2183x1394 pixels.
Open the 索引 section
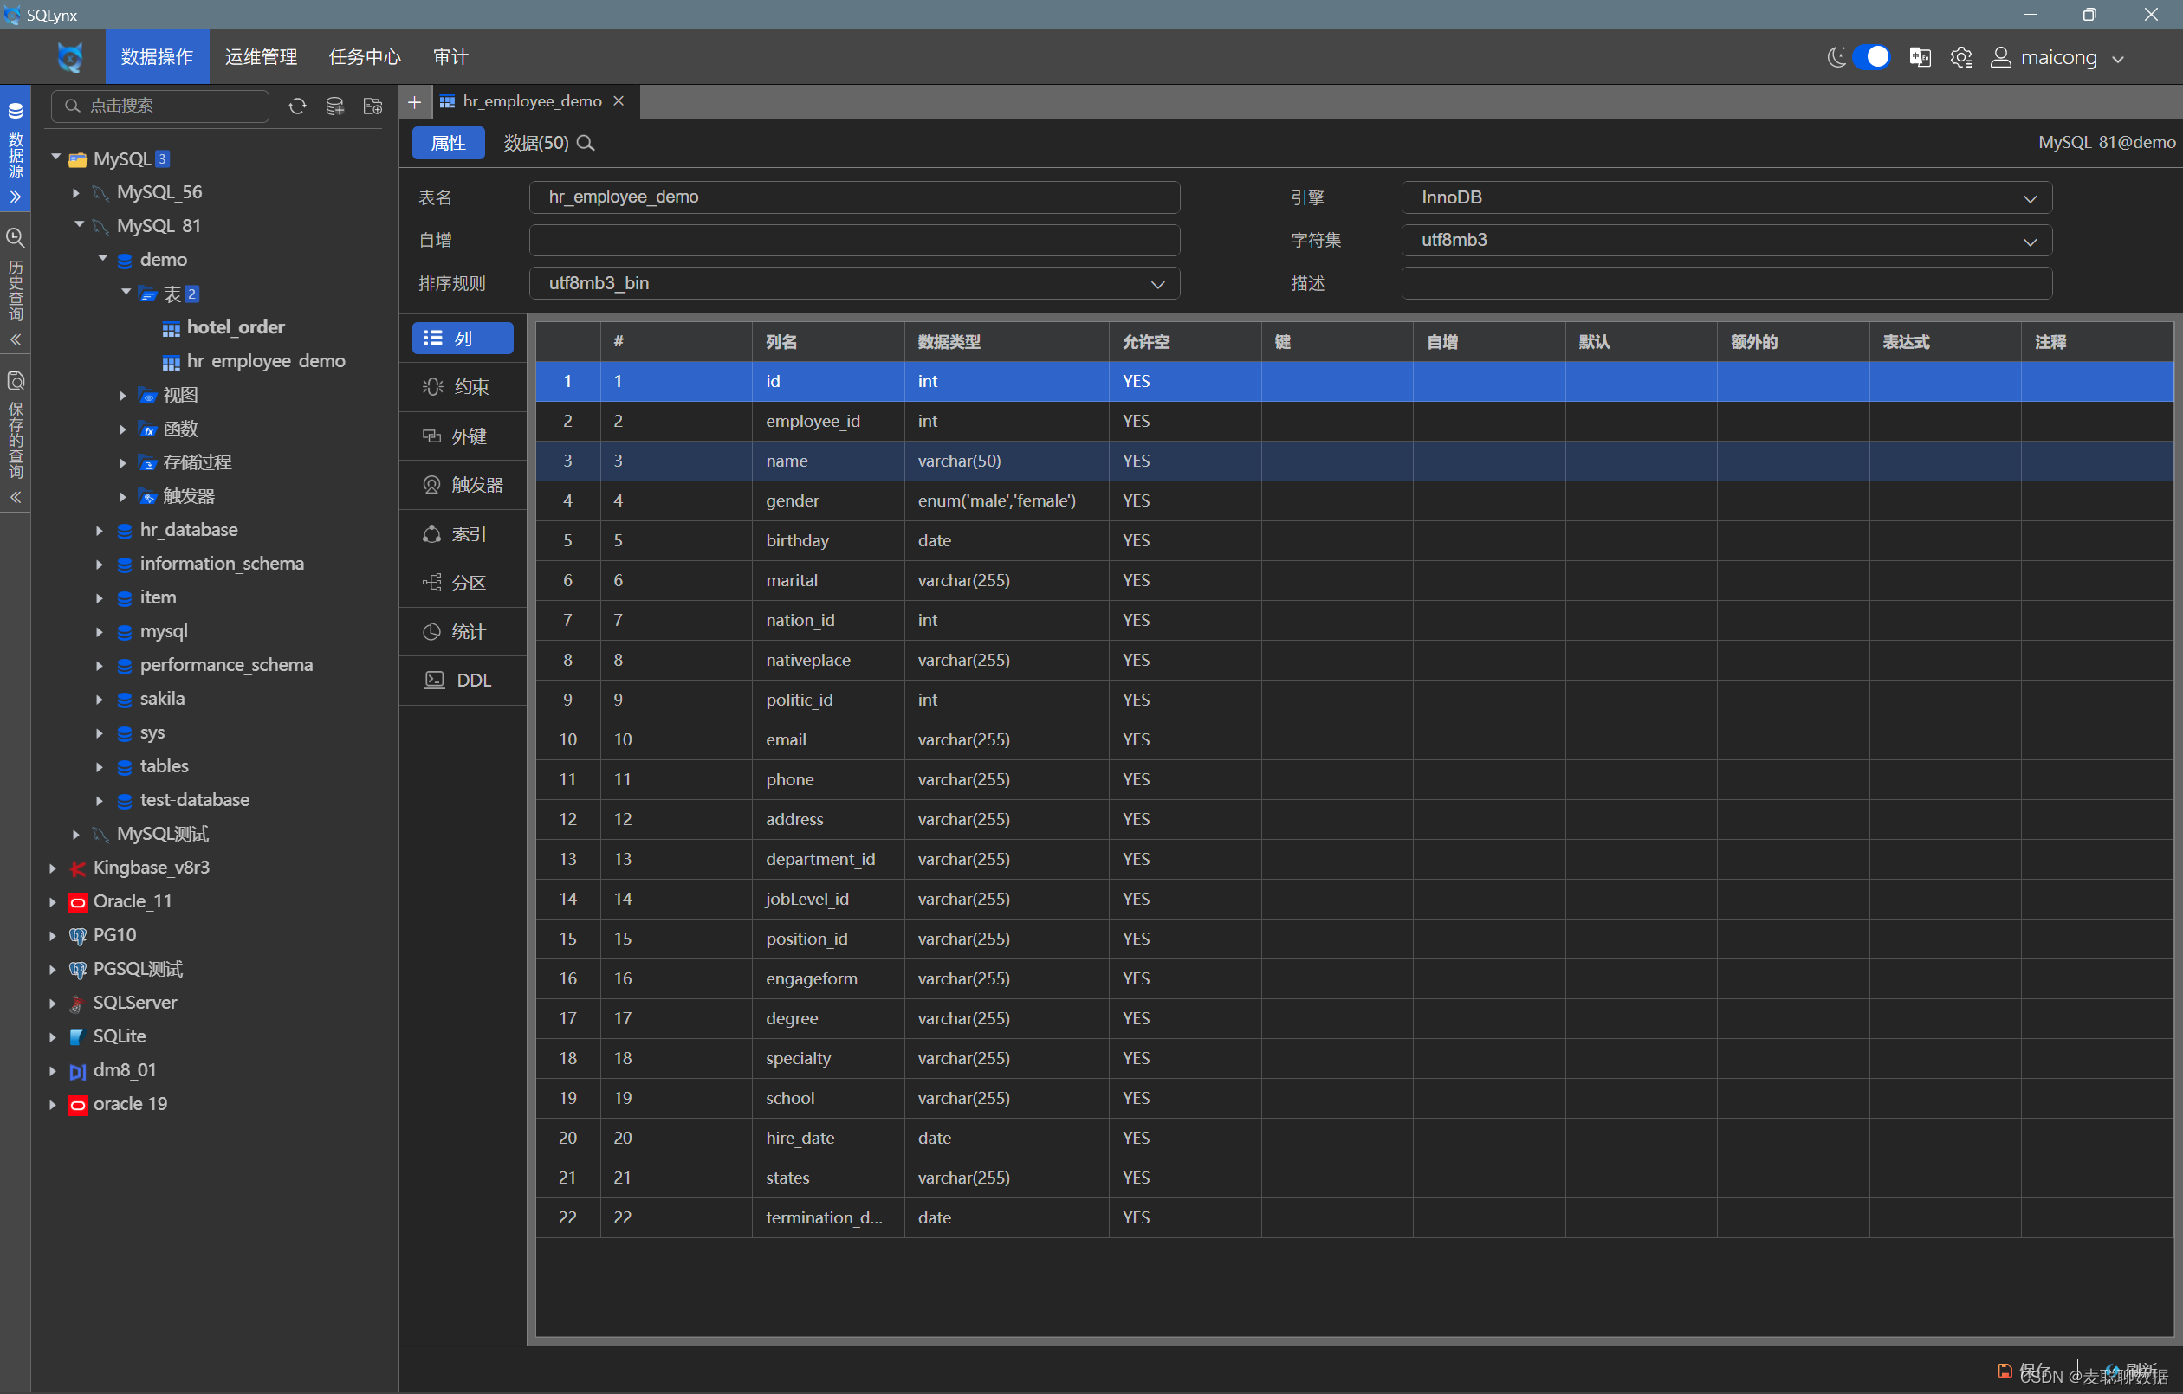point(463,534)
